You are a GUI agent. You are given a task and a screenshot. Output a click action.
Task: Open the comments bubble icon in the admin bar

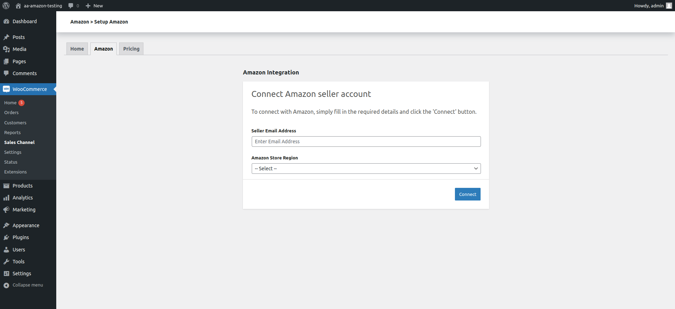tap(71, 6)
